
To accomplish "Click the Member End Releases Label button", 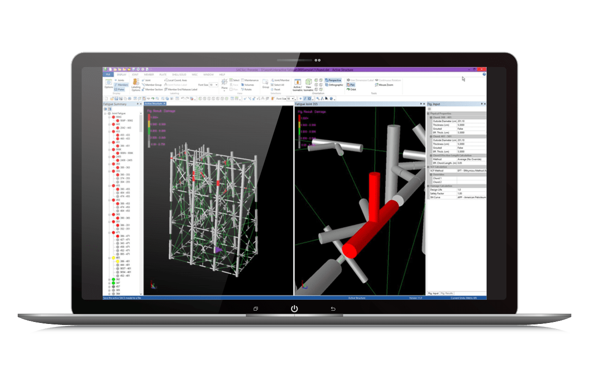I will 182,89.
